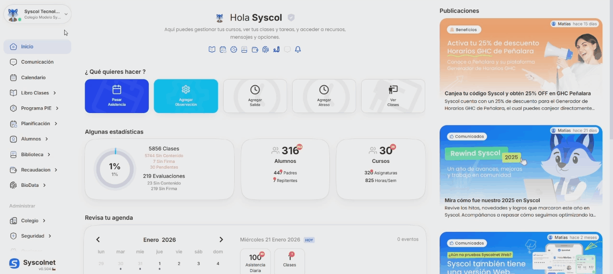
Task: Click the Planificación icon in the sidebar
Action: point(13,124)
